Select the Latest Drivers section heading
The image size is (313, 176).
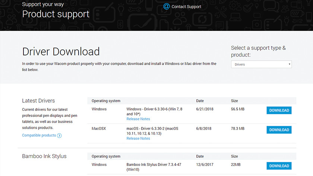click(38, 101)
